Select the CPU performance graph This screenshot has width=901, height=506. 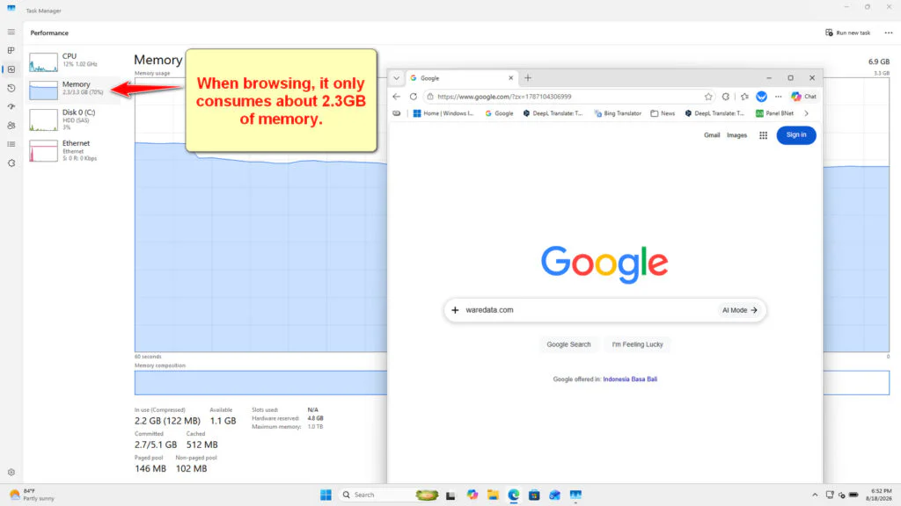[44, 62]
